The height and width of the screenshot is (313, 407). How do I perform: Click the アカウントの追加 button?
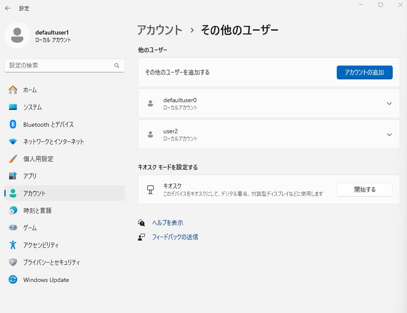(x=364, y=72)
